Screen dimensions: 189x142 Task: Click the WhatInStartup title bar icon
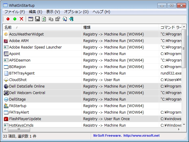click(x=5, y=5)
